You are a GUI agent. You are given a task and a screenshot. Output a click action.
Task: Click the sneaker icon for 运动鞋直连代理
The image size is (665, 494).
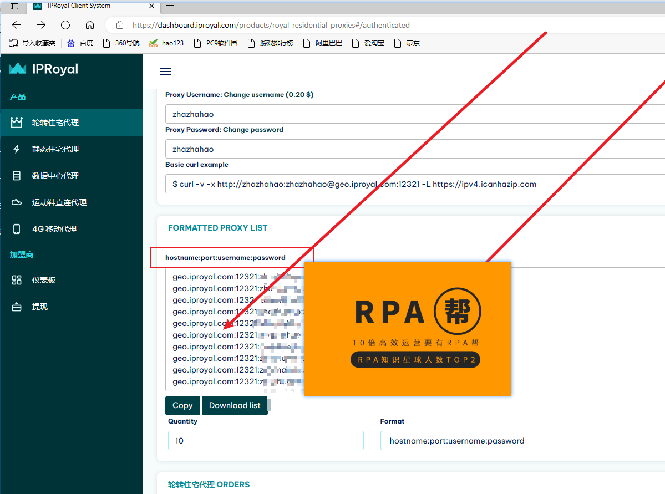(17, 203)
